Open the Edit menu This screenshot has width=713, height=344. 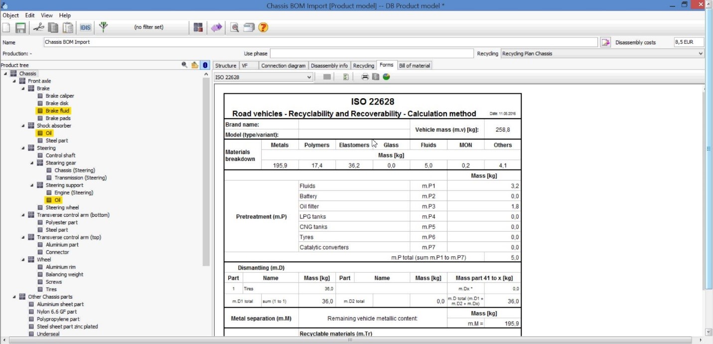click(30, 15)
